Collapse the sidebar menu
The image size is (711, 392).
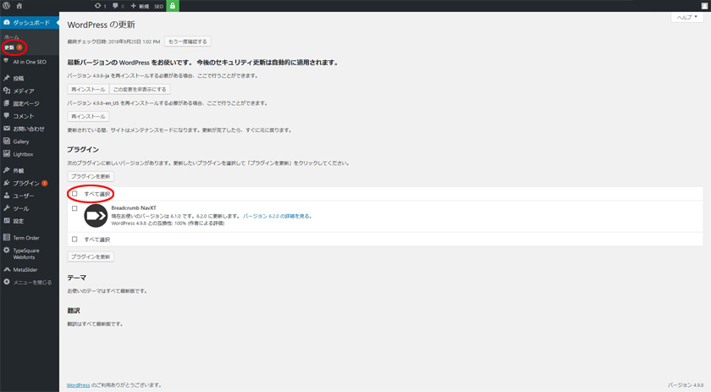pos(28,282)
